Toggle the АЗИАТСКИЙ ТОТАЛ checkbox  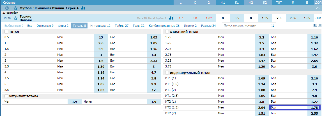pos(167,32)
